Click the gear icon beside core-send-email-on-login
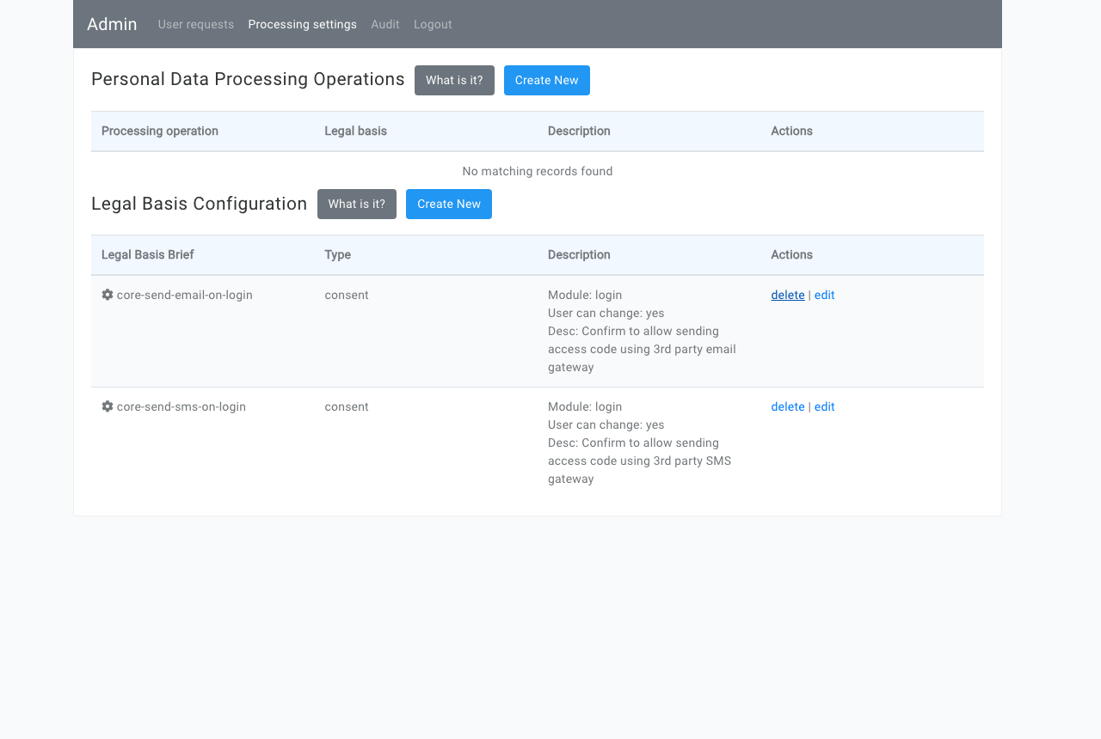1101x739 pixels. [x=108, y=295]
